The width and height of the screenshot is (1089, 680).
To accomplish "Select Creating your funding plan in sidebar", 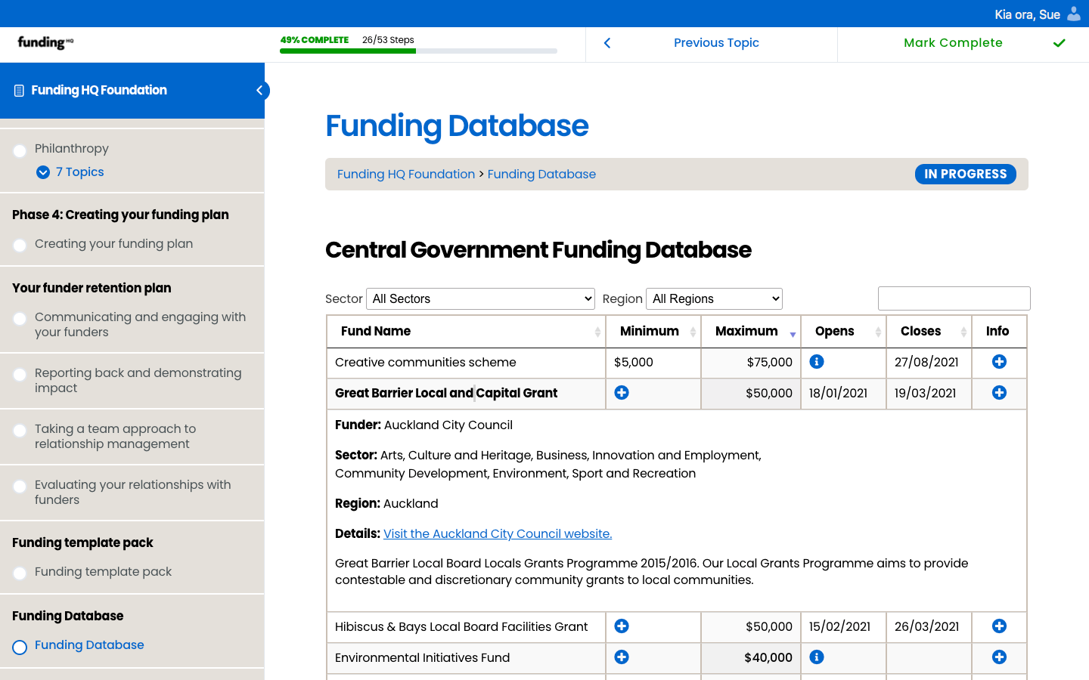I will (113, 243).
